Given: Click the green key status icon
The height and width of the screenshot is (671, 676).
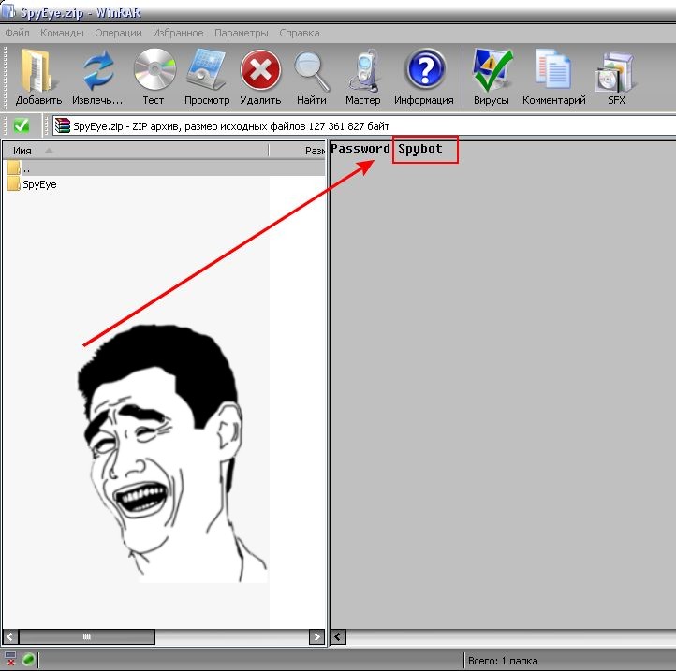Looking at the screenshot, I should (28, 659).
